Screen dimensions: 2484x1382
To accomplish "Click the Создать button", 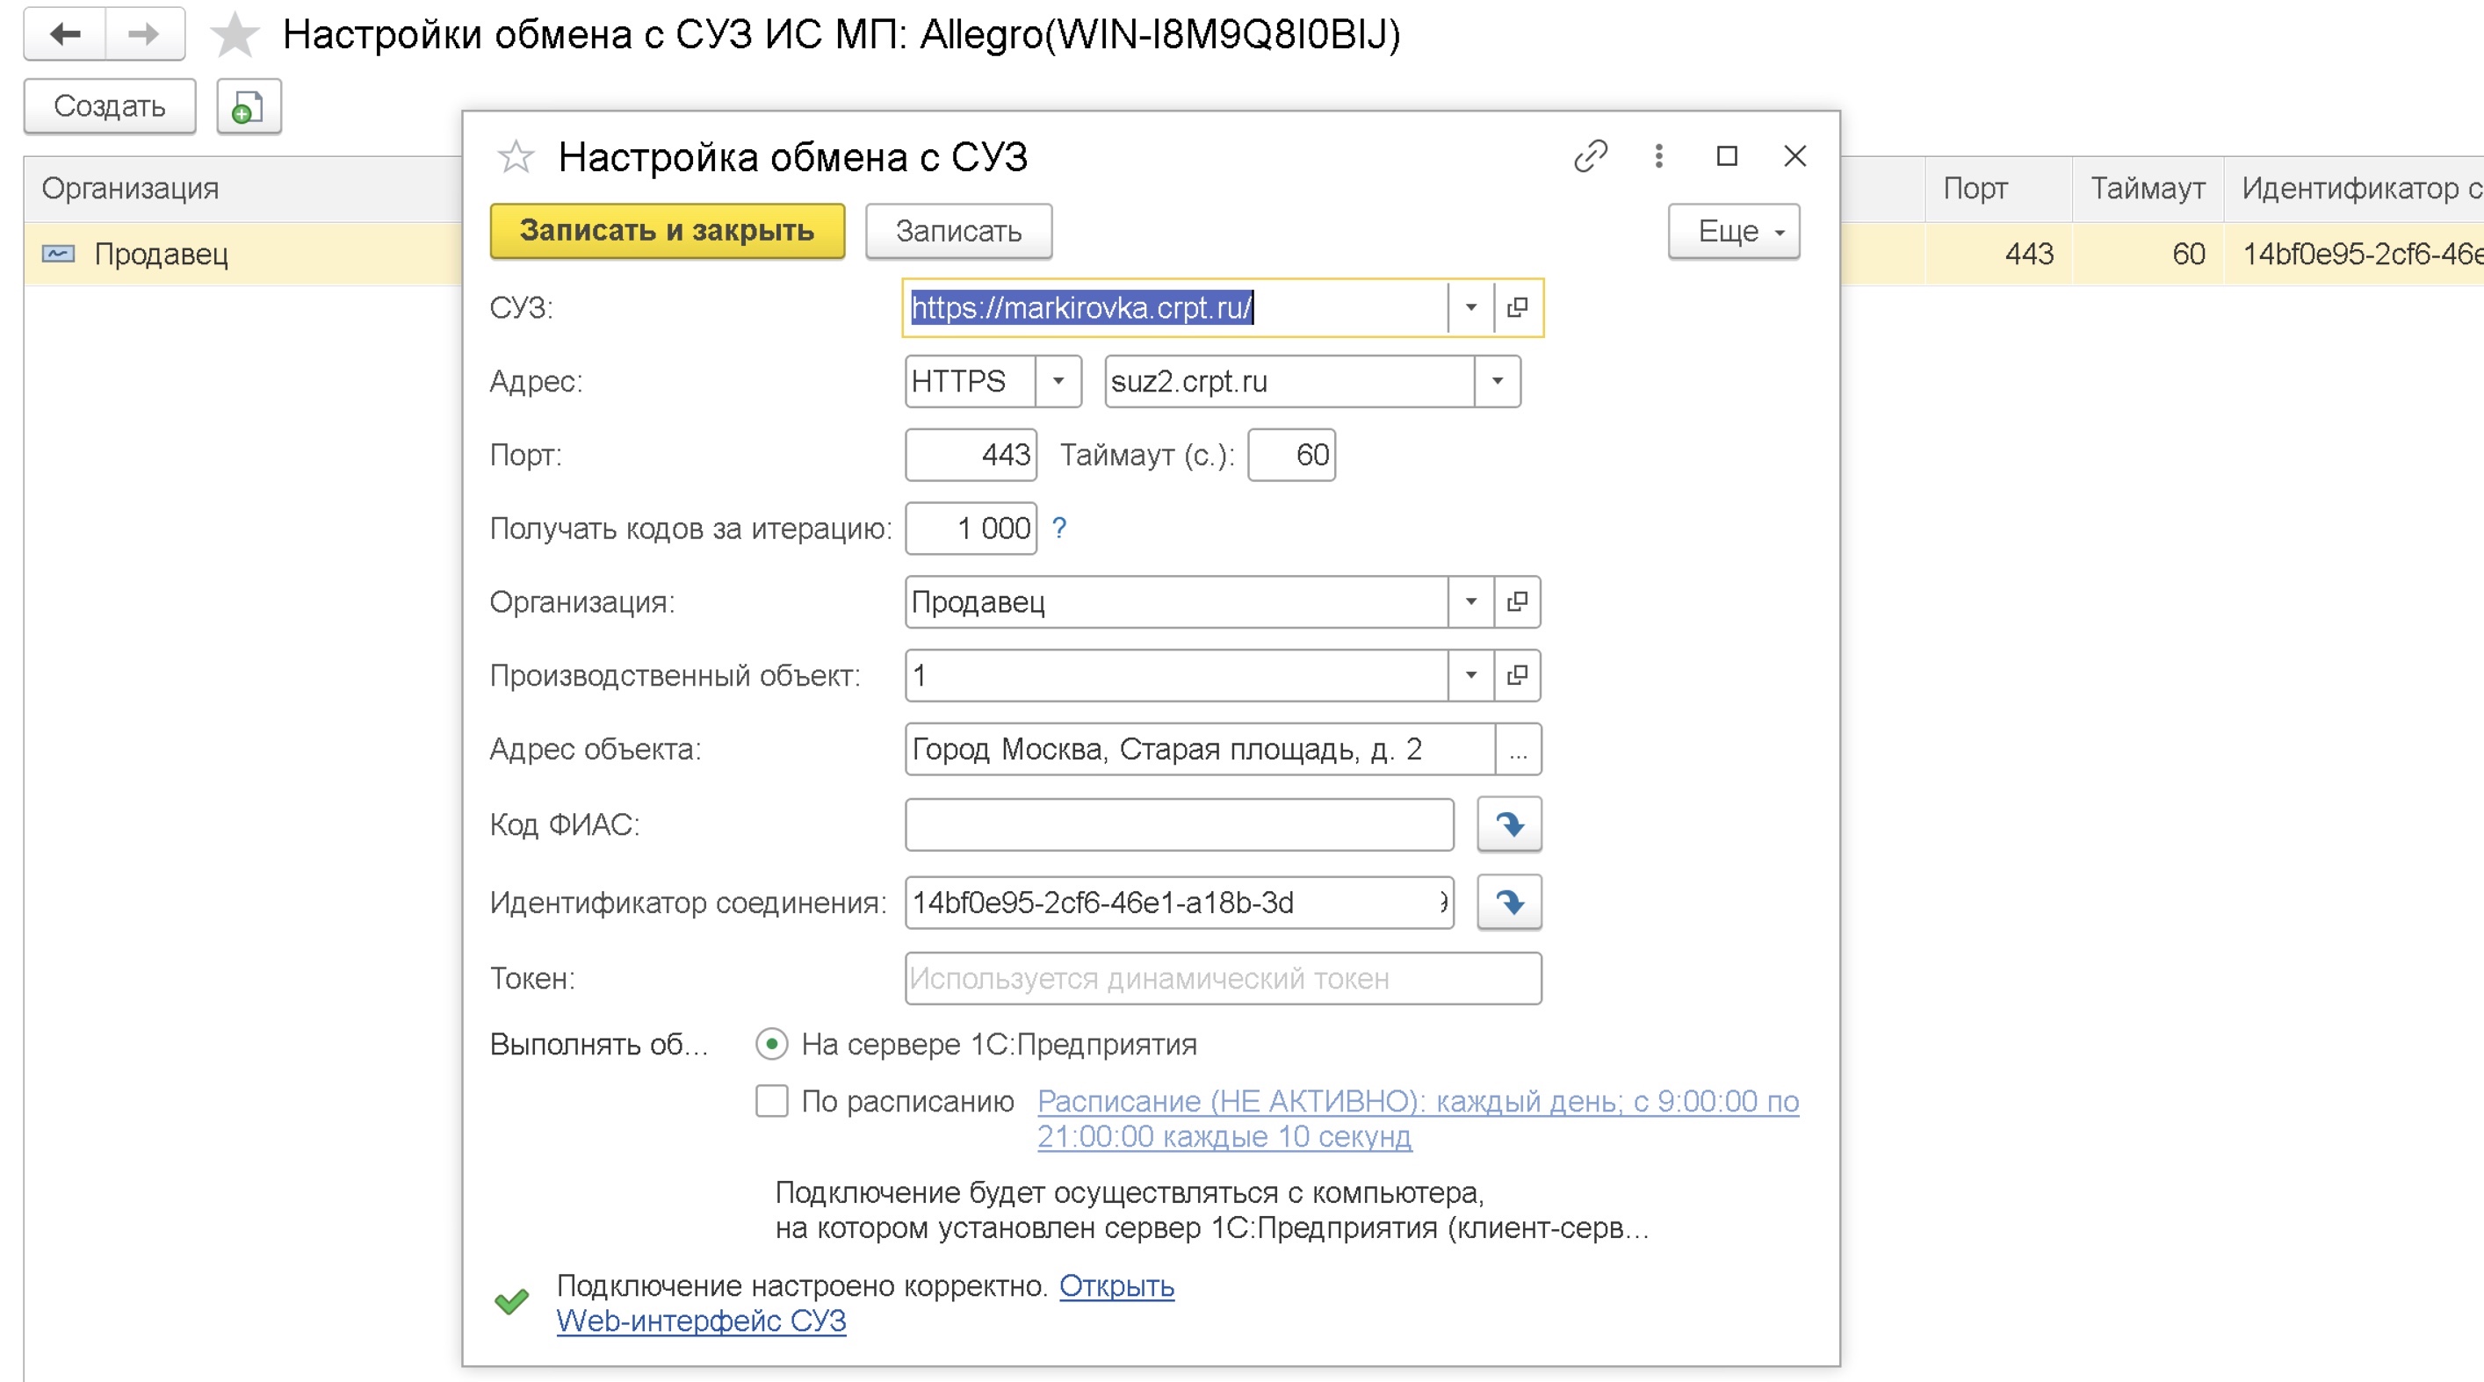I will point(110,106).
